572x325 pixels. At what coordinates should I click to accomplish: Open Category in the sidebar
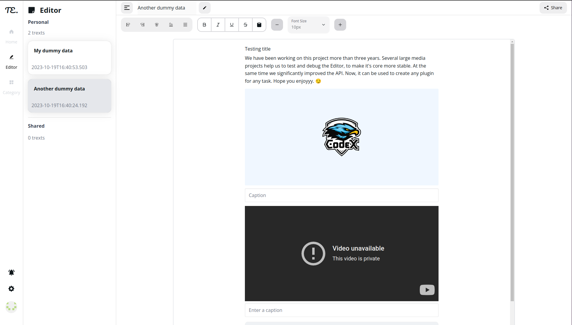[11, 87]
